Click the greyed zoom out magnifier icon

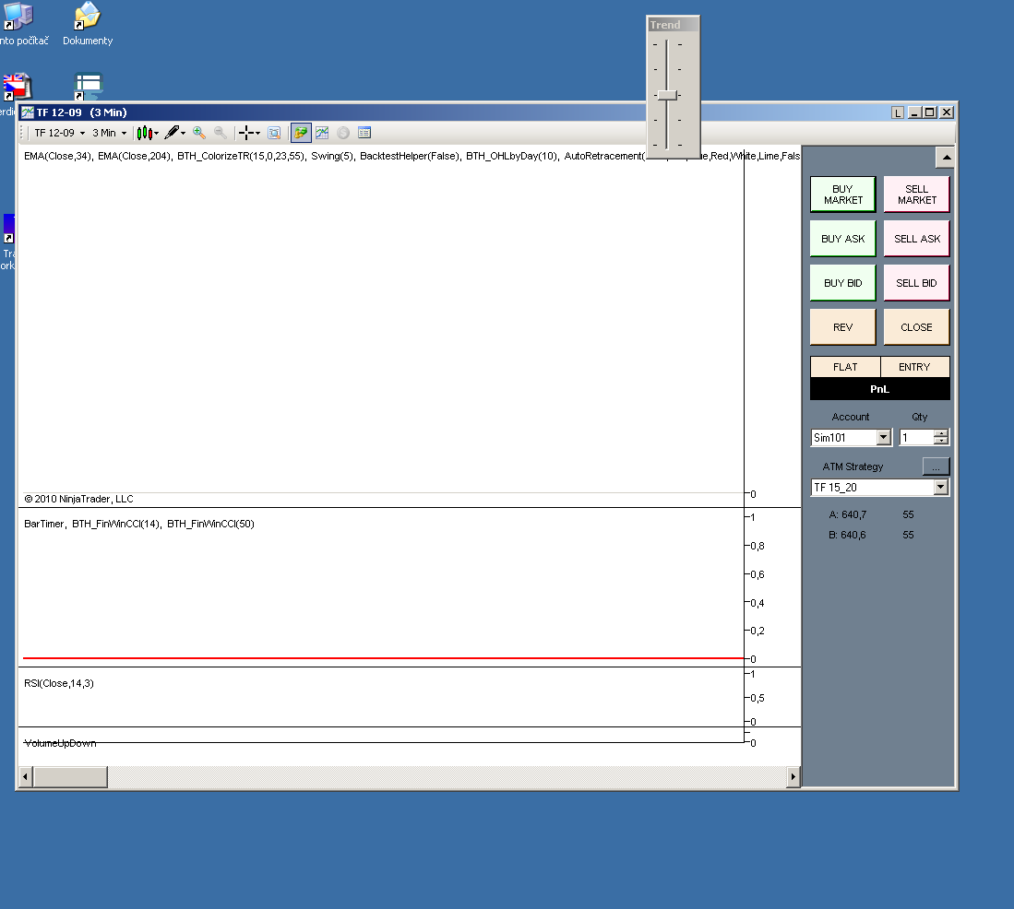(x=221, y=133)
